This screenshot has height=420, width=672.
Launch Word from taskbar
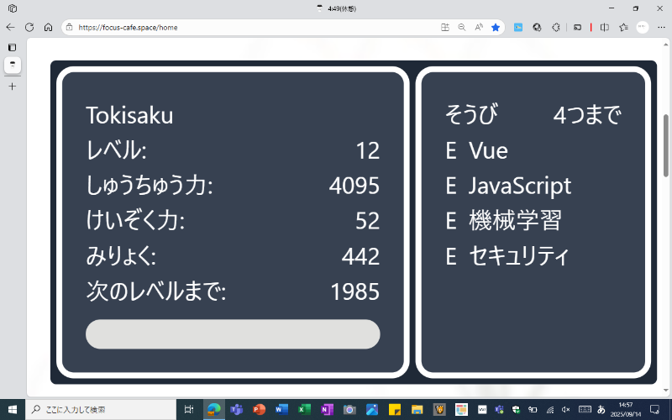coord(281,410)
